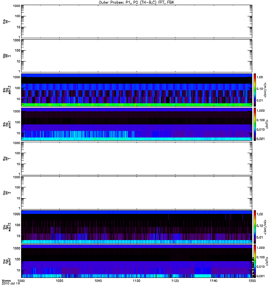This screenshot has height=291, width=273.
Task: Click the 0.100 tick on thb scm1 color bar
Action: click(261, 120)
